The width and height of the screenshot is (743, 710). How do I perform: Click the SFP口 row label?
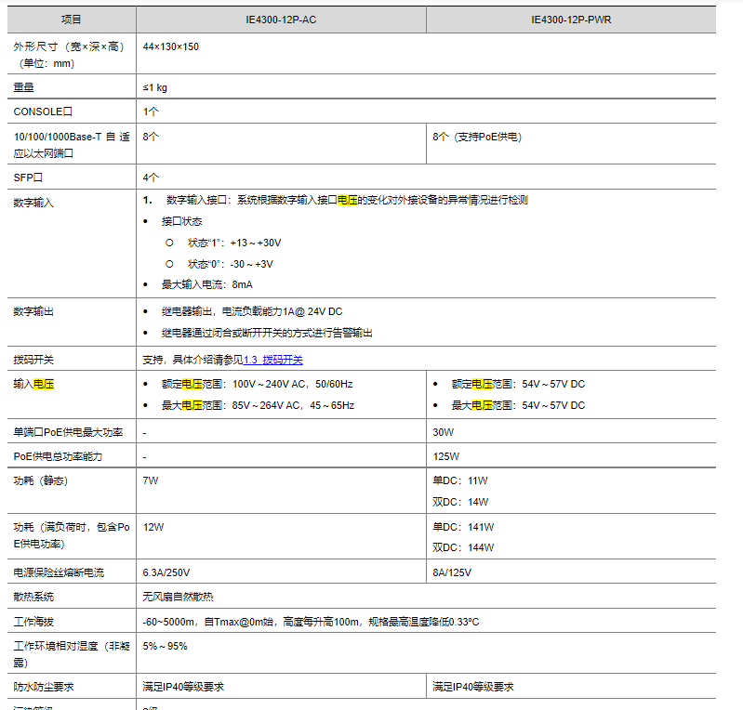coord(28,177)
